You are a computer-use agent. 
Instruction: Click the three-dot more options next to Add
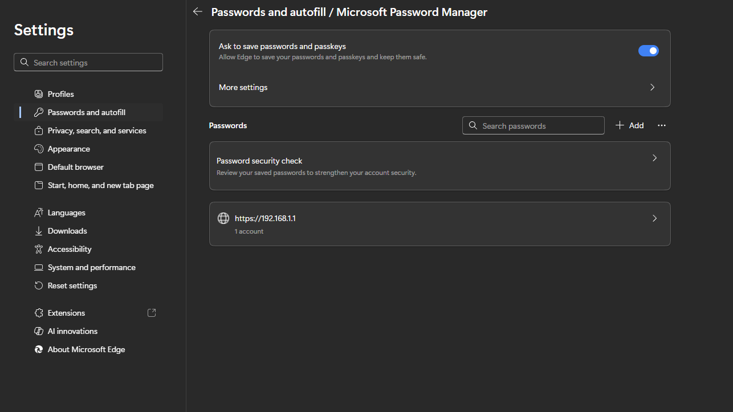click(x=662, y=125)
